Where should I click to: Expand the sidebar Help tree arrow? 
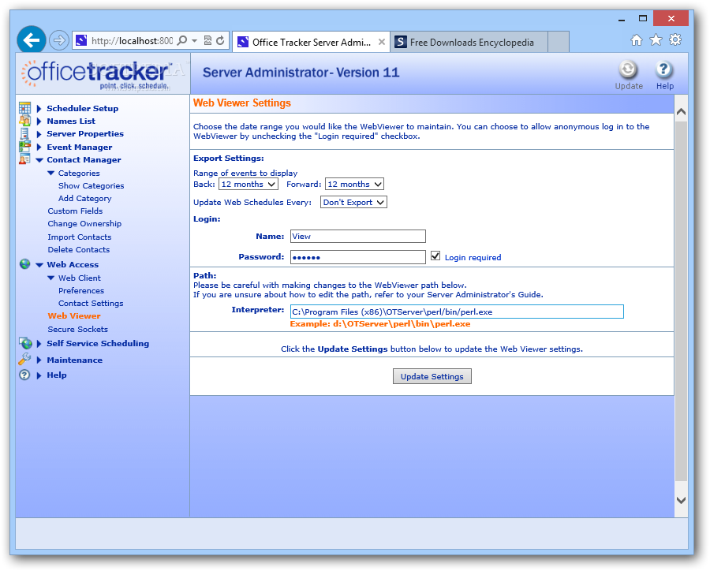tap(39, 375)
